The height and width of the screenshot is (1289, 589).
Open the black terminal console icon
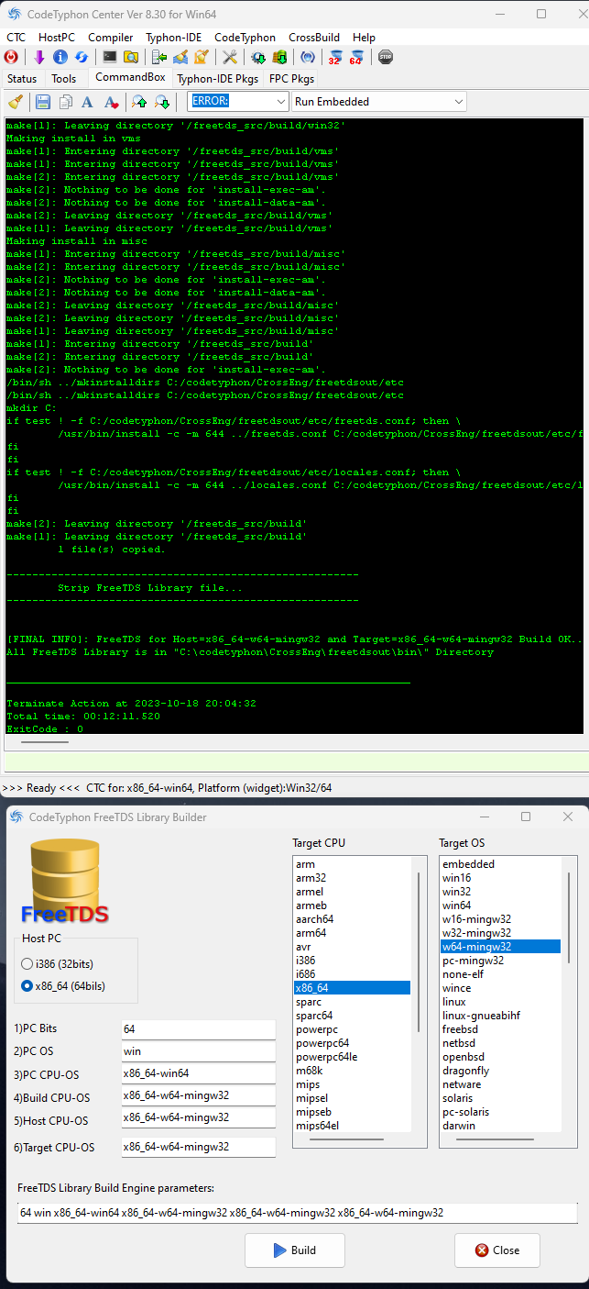pyautogui.click(x=109, y=57)
